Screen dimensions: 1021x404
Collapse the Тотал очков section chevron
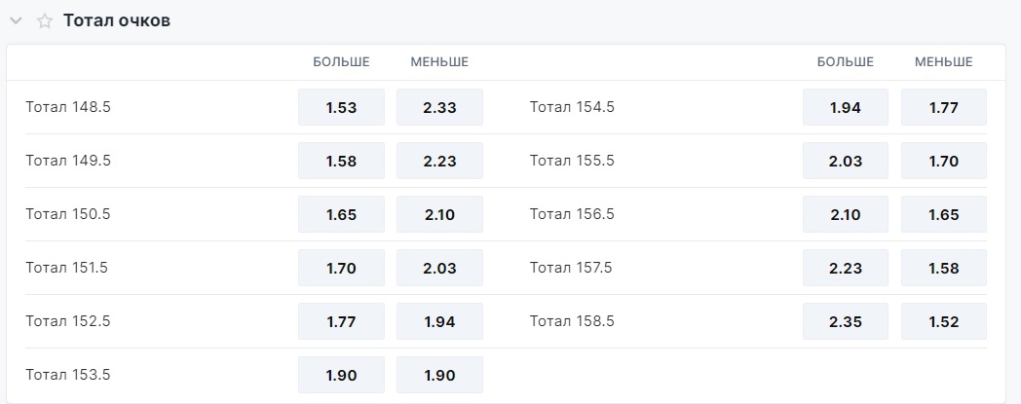[17, 20]
